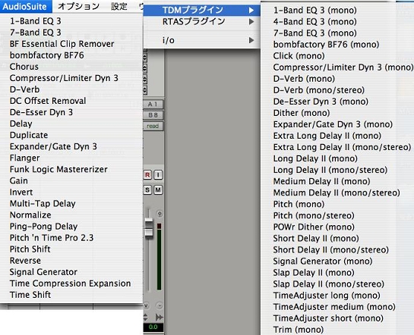The height and width of the screenshot is (335, 414).
Task: Select Dither (mono) TDM plug-in
Action: (x=302, y=113)
